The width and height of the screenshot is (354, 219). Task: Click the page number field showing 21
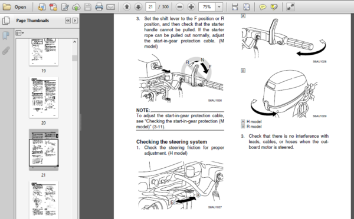click(x=150, y=7)
